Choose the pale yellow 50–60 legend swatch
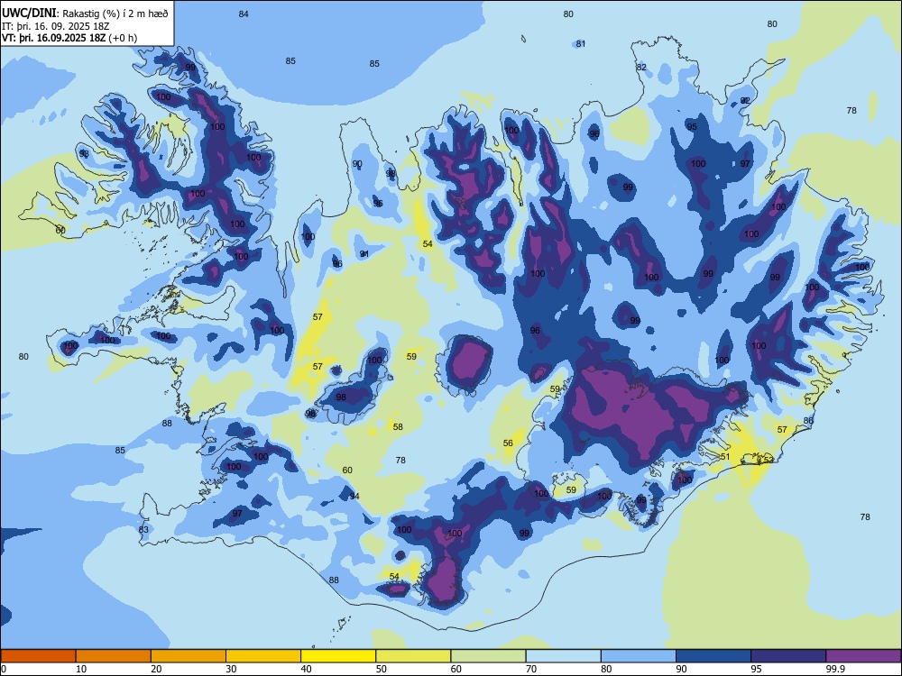This screenshot has width=902, height=676. tap(413, 656)
